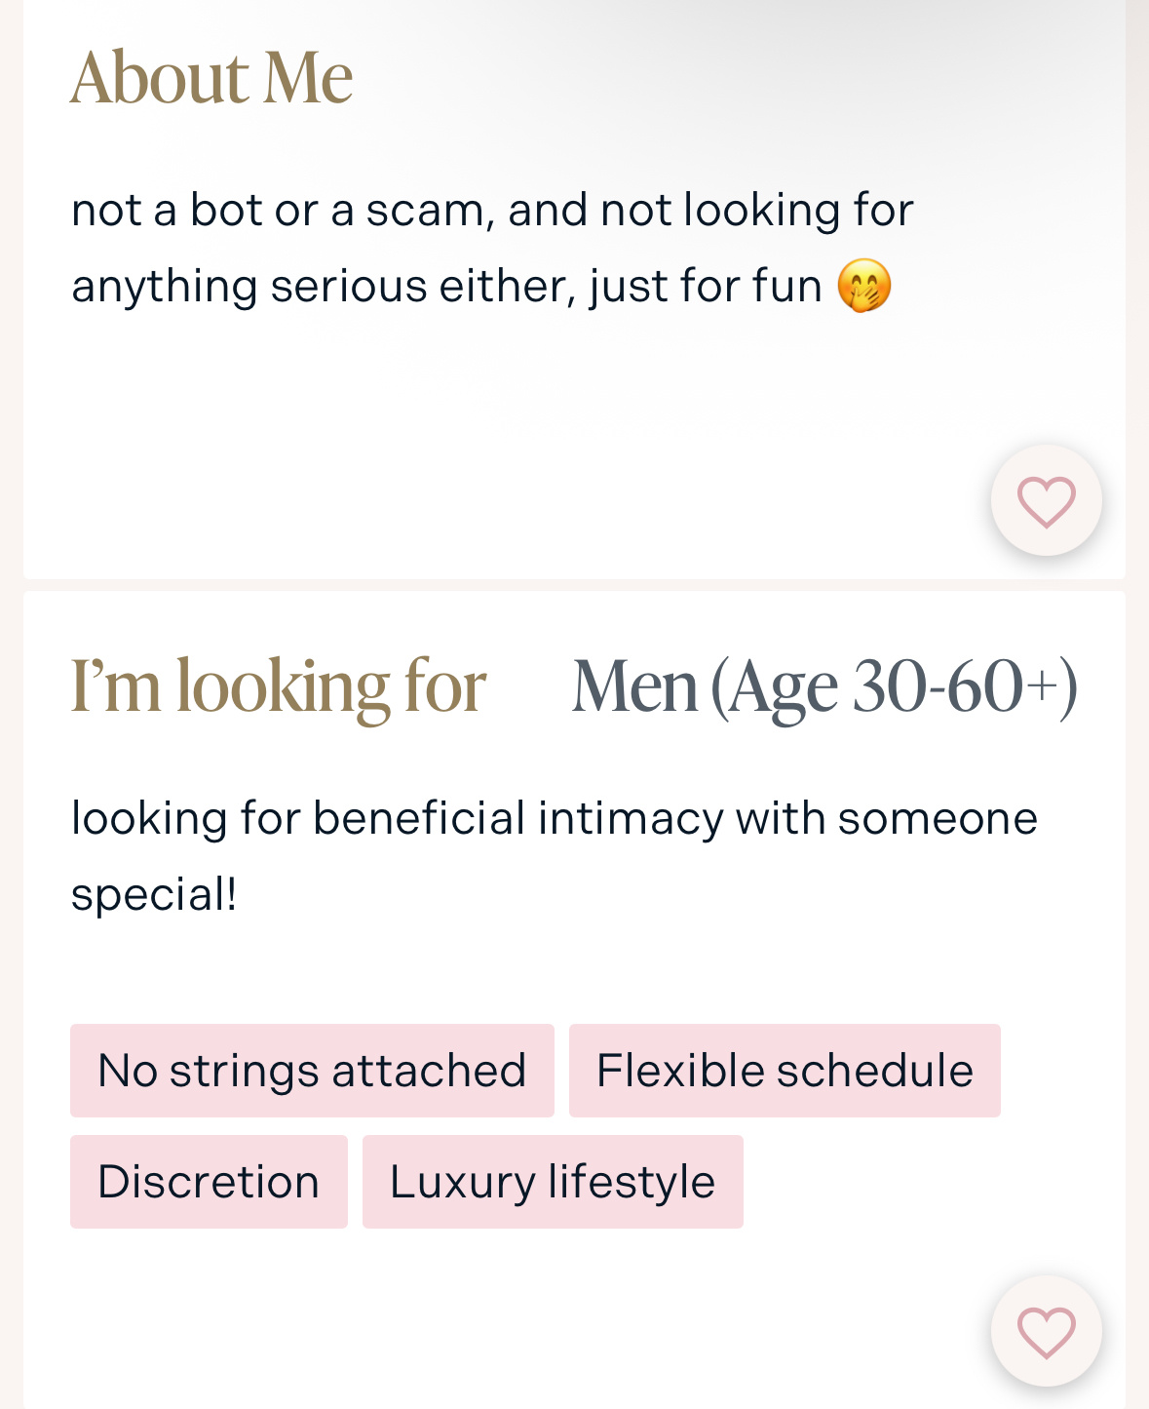Screen dimensions: 1149x1409
Task: Tap the heart icon in About Me card
Action: (x=1046, y=501)
